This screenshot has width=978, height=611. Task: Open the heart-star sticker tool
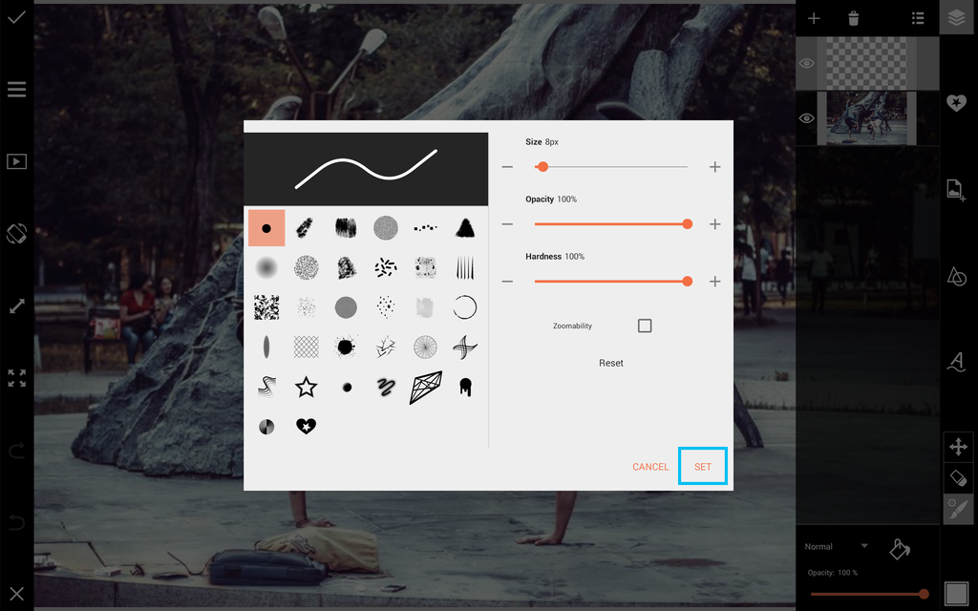click(956, 103)
